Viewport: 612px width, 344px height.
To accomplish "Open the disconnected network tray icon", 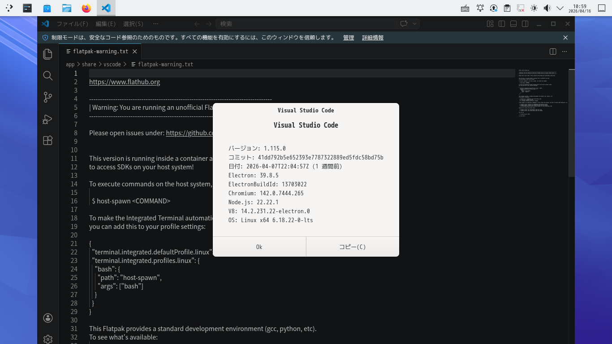I will [x=521, y=8].
